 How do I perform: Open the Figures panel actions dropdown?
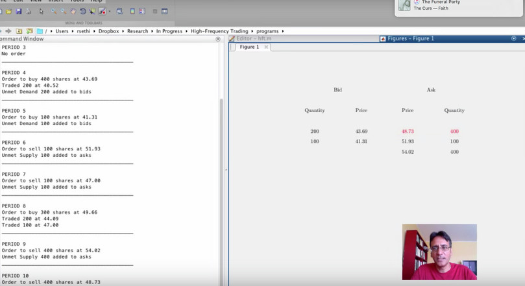tap(513, 39)
